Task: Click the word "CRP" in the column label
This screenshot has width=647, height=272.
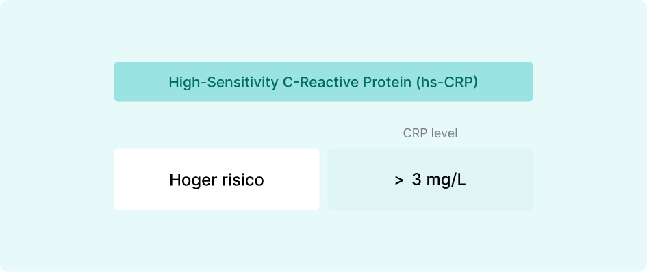Action: [414, 133]
